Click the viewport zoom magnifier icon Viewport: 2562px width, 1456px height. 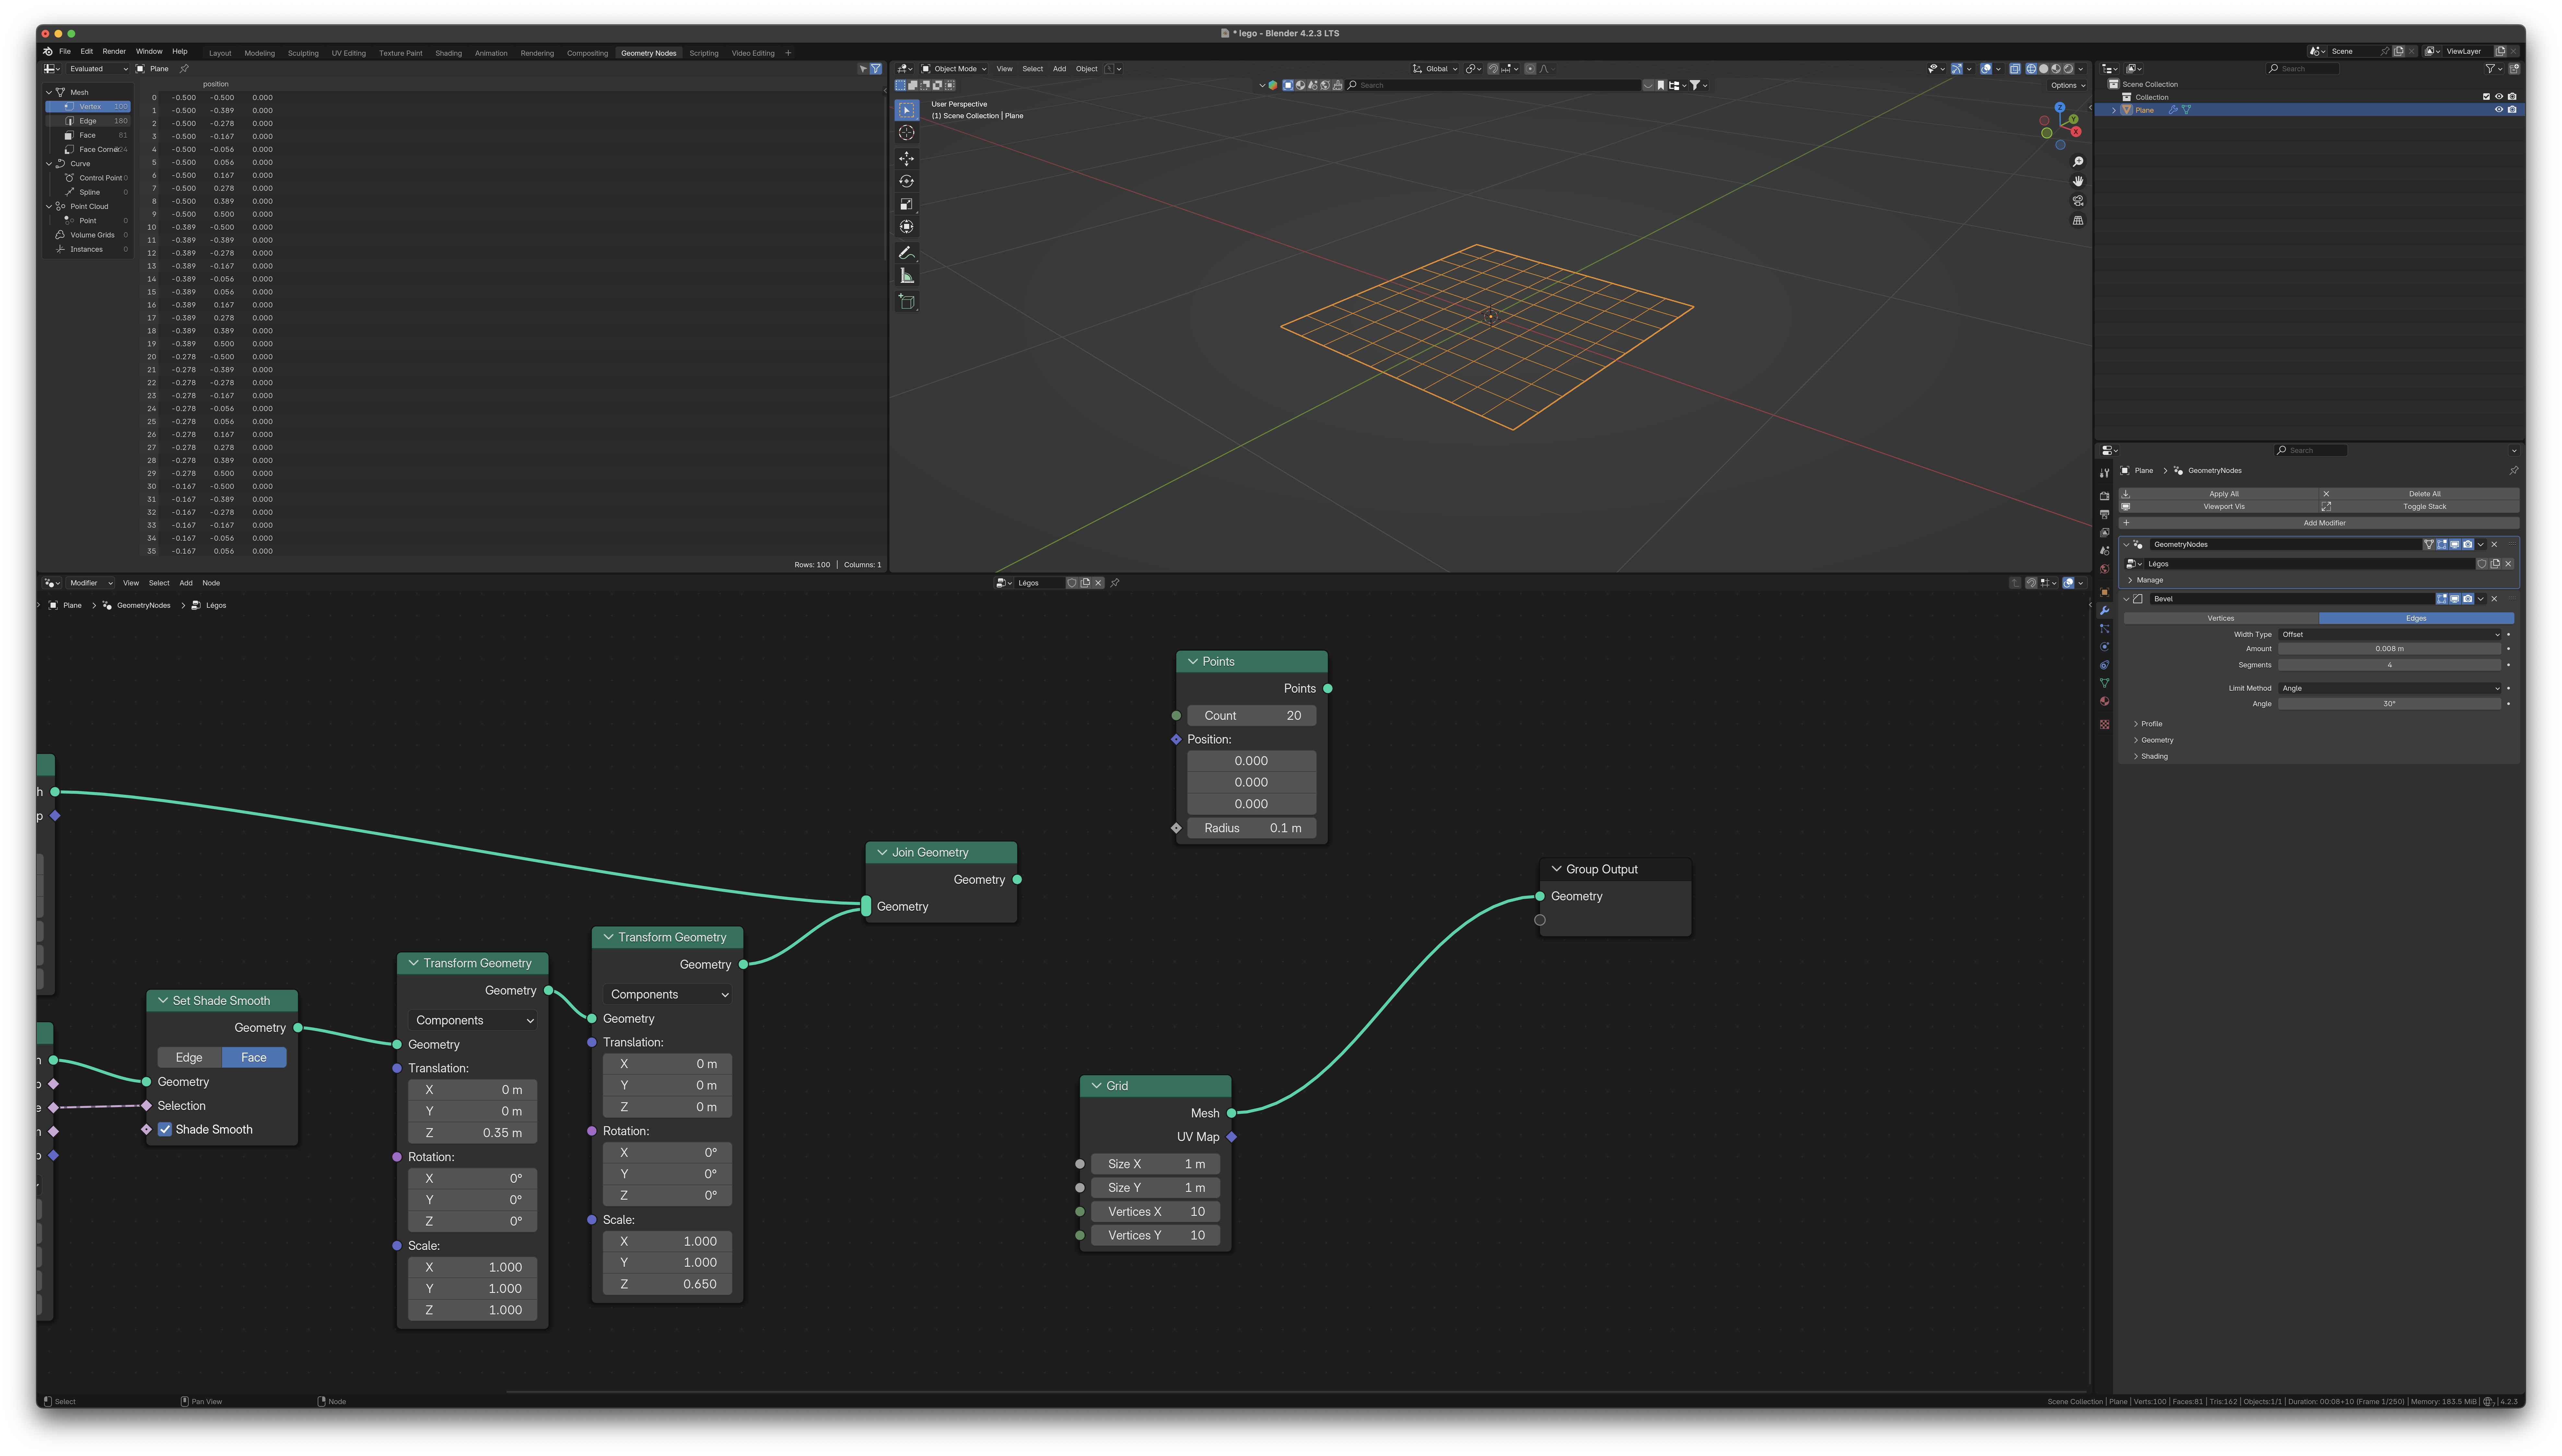tap(2078, 162)
